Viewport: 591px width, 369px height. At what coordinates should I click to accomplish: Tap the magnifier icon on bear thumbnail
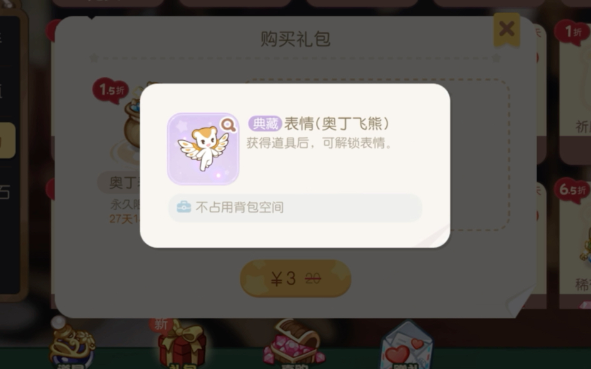(x=229, y=125)
